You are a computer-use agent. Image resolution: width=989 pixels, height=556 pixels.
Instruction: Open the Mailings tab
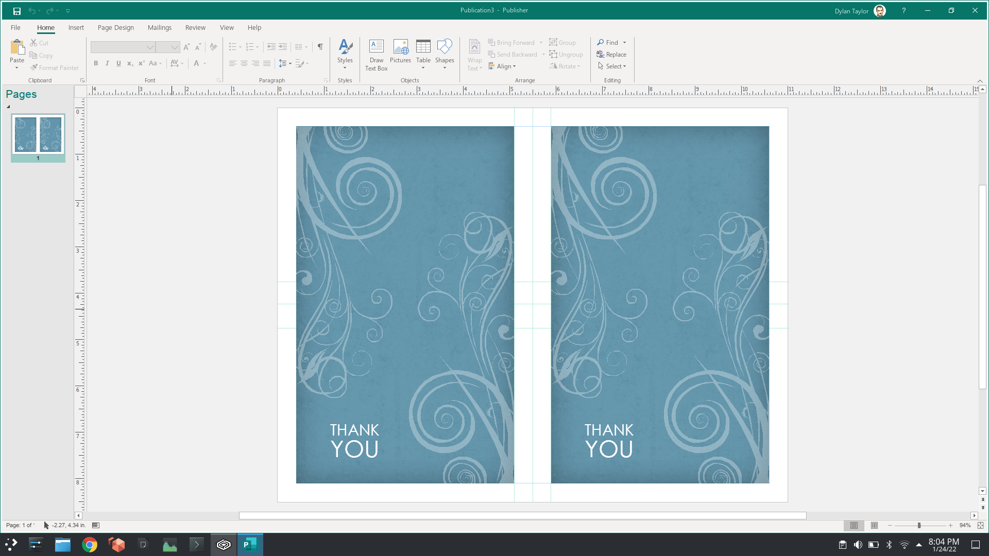tap(160, 27)
